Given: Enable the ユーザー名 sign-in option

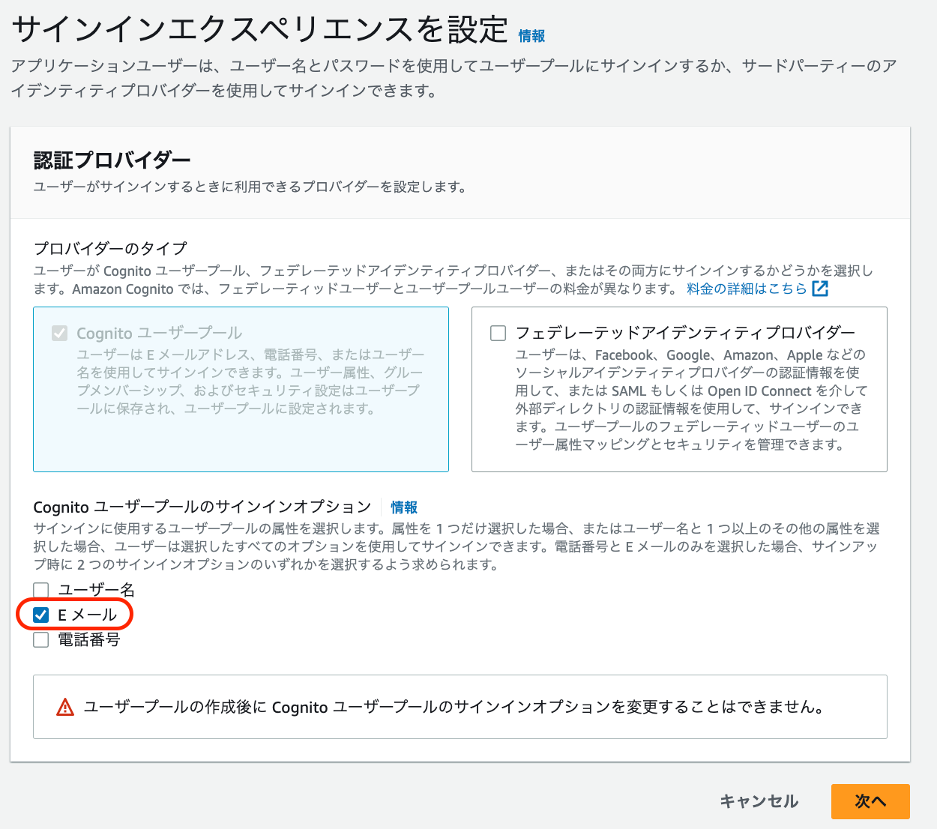Looking at the screenshot, I should click(x=40, y=589).
